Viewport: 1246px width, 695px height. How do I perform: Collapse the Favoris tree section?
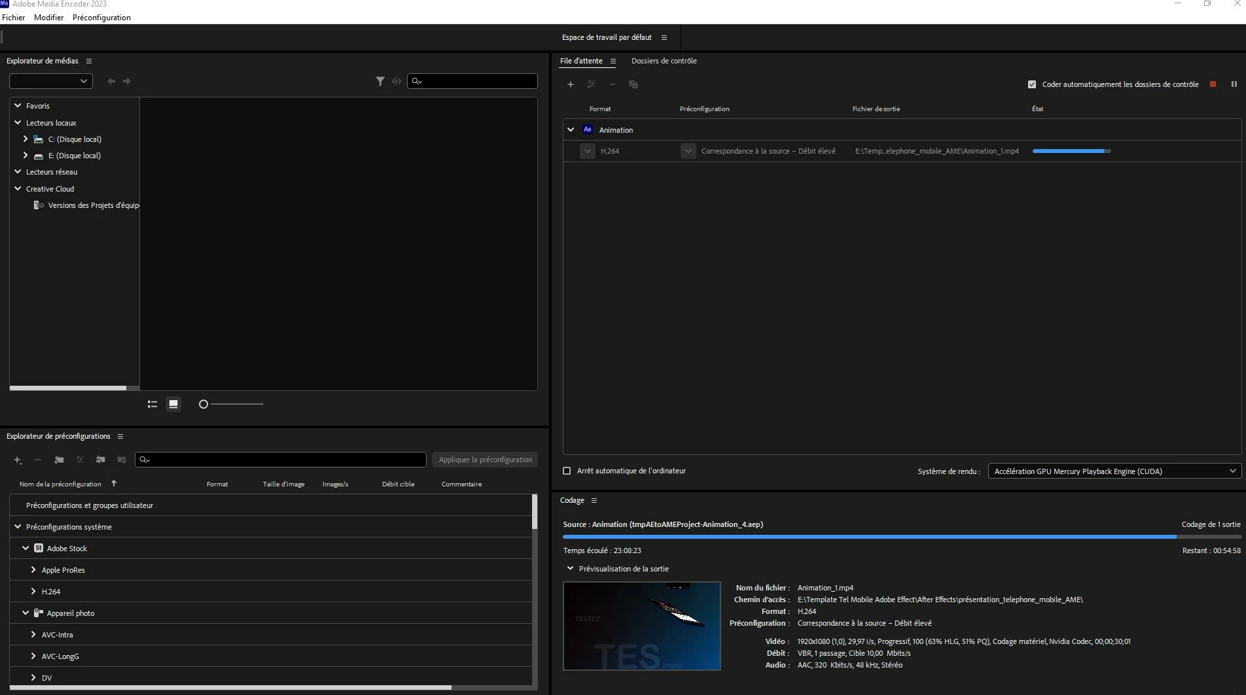pos(18,105)
